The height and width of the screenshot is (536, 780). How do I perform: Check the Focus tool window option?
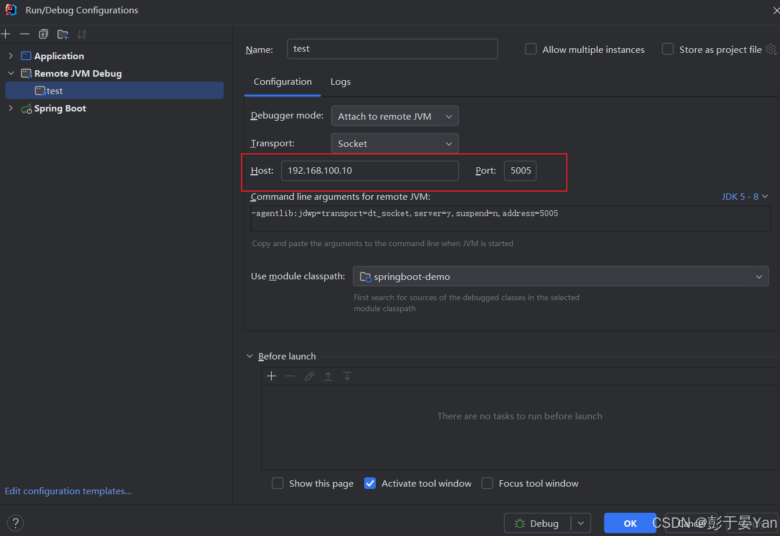tap(487, 483)
